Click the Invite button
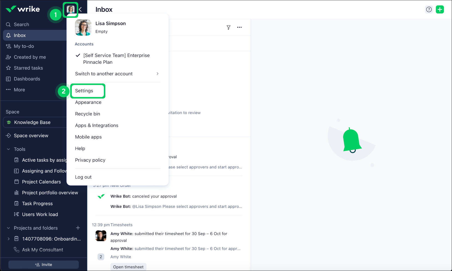 [x=43, y=264]
